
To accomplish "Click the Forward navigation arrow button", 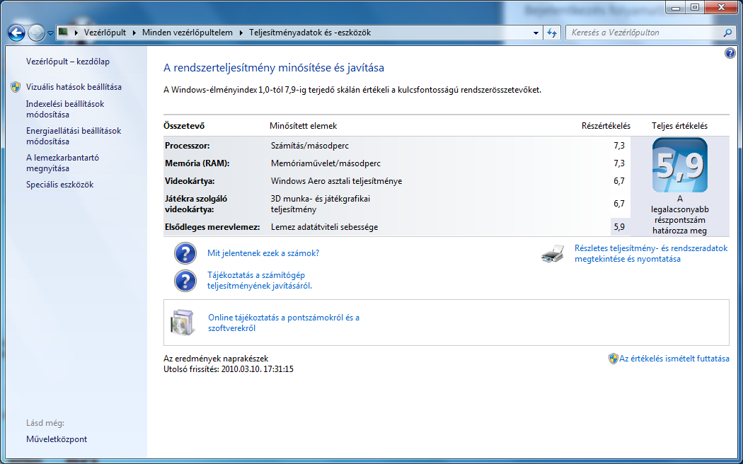I will tap(37, 33).
